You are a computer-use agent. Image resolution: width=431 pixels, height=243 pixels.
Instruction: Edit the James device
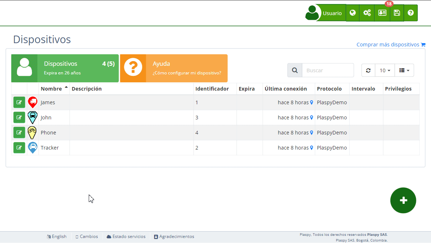19,102
